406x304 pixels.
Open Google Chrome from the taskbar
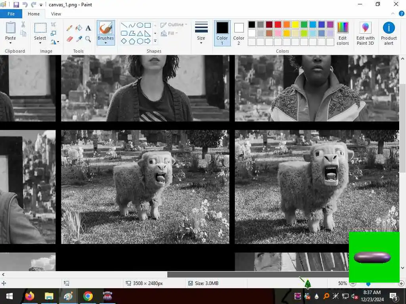88,296
